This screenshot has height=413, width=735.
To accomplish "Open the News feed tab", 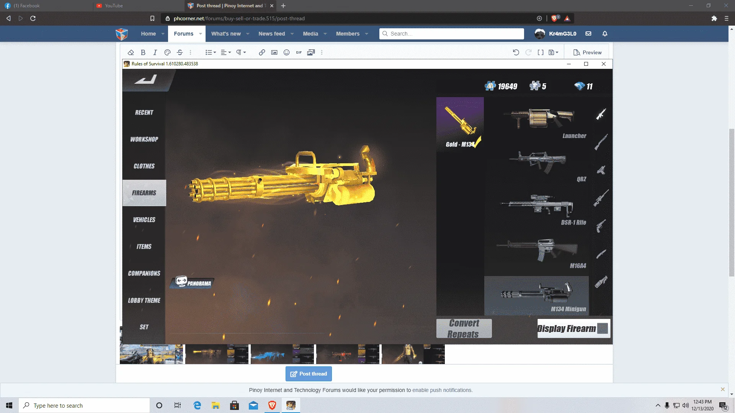I will 271,34.
